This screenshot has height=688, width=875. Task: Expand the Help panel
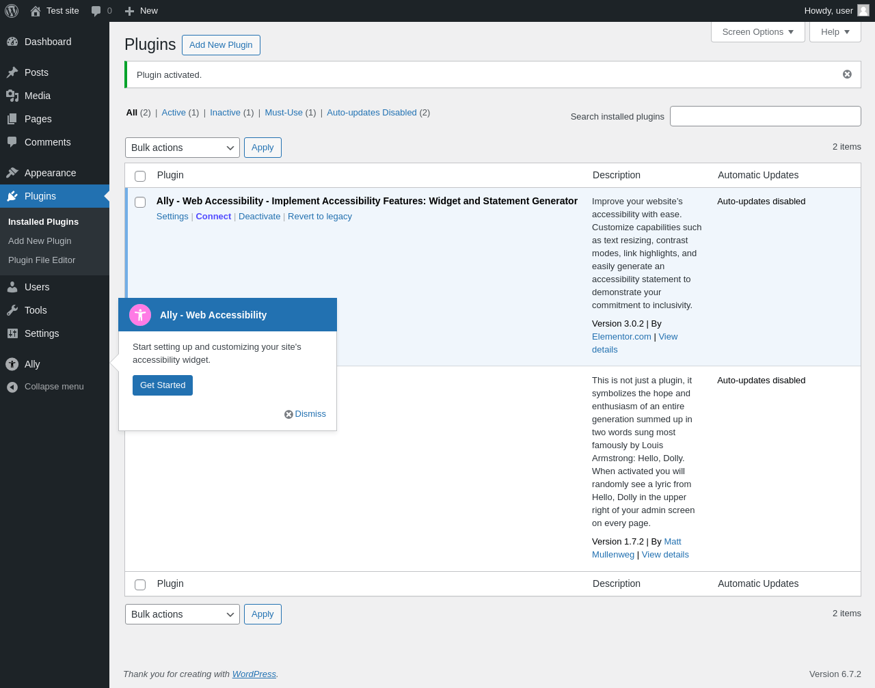[835, 32]
